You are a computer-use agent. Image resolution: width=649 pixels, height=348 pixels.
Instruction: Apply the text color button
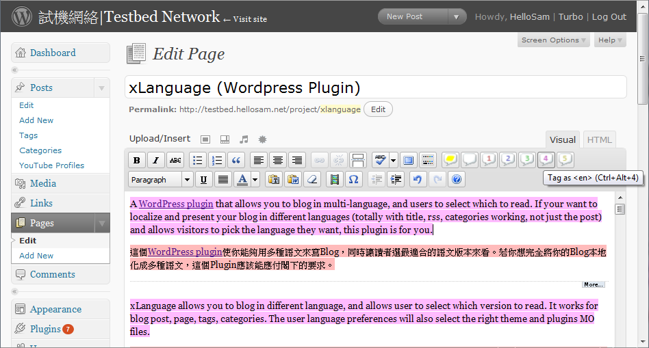pos(242,179)
